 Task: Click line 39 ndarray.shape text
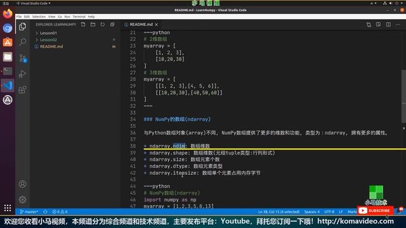[x=212, y=153]
